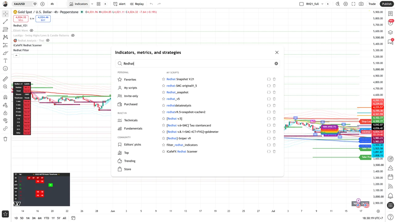Open the favorites star toolbar at bottom left
Image resolution: width=395 pixels, height=222 pixels.
coord(5,214)
